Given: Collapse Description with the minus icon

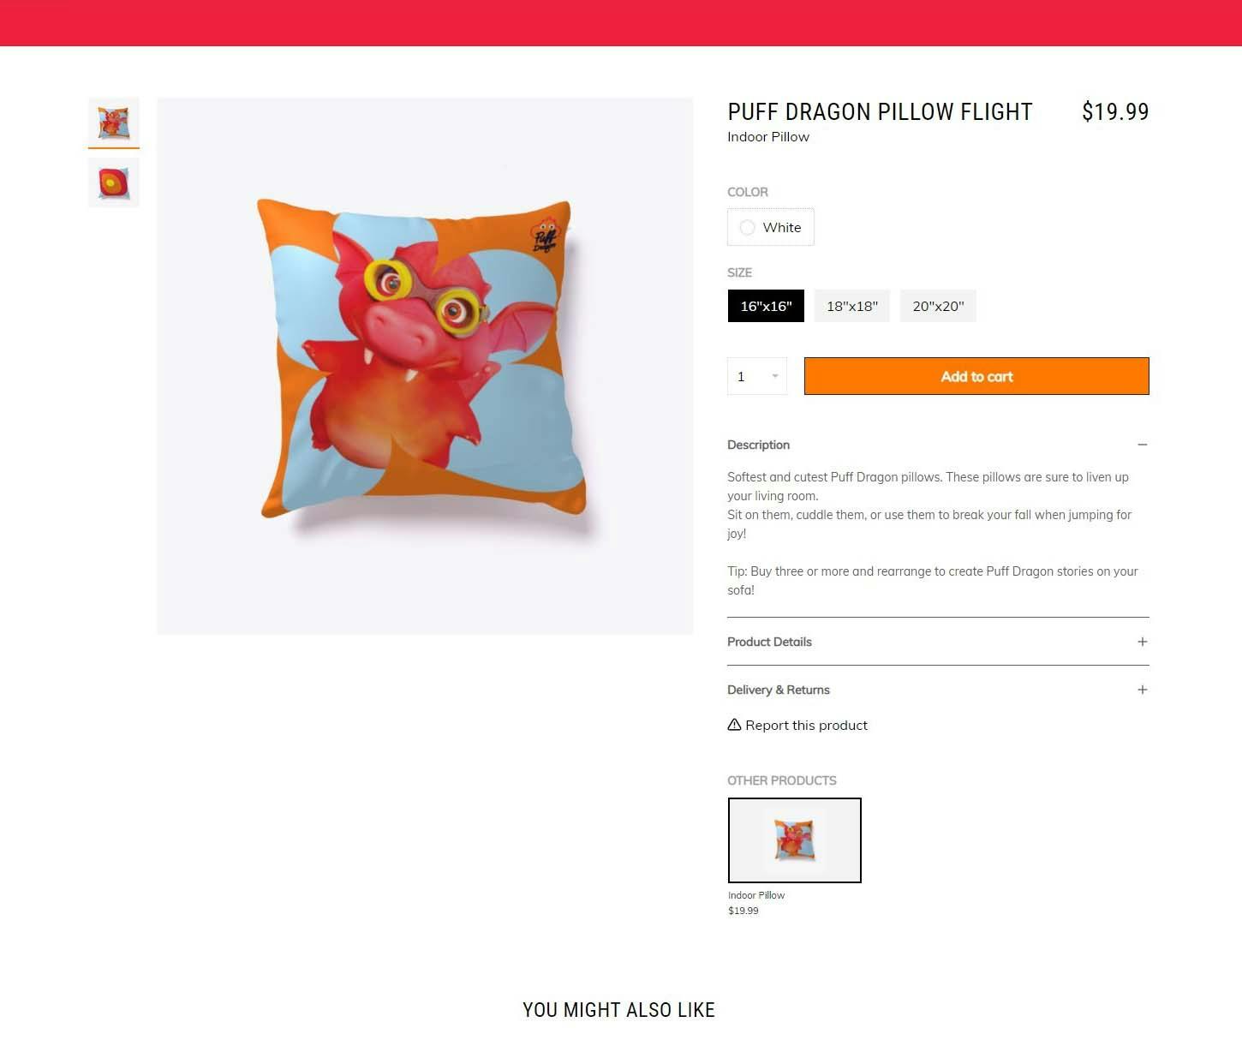Looking at the screenshot, I should [1142, 445].
